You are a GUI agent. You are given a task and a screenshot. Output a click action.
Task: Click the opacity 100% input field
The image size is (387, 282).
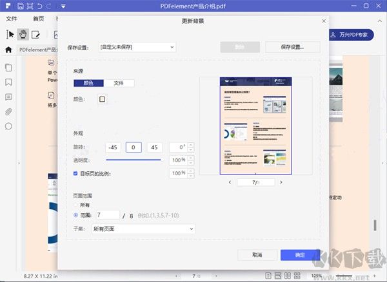pos(178,160)
